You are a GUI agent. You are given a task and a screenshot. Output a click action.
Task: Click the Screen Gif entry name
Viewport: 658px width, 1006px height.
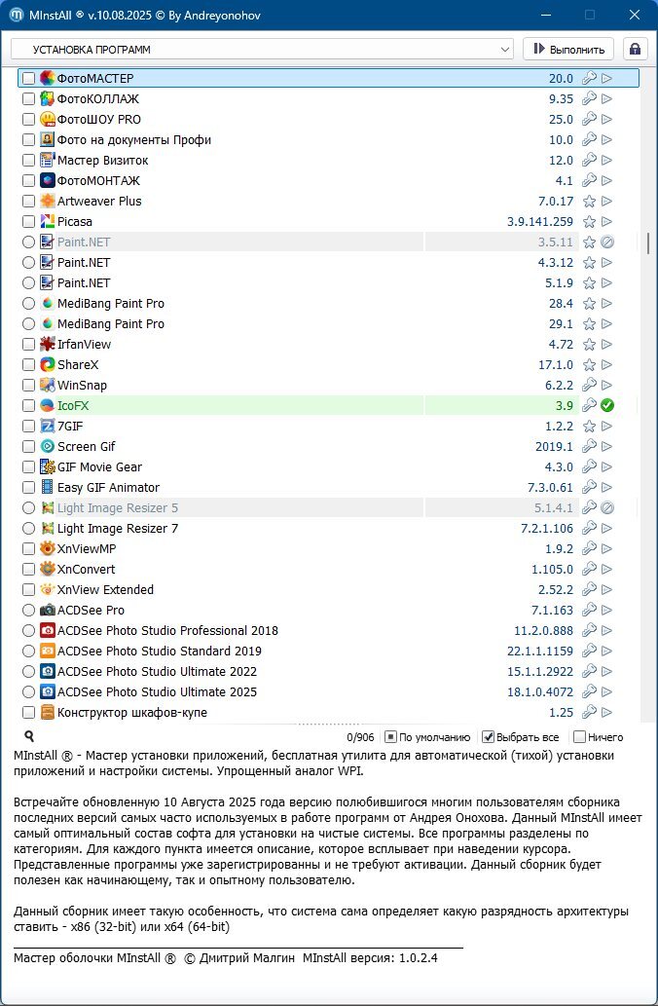tap(87, 447)
